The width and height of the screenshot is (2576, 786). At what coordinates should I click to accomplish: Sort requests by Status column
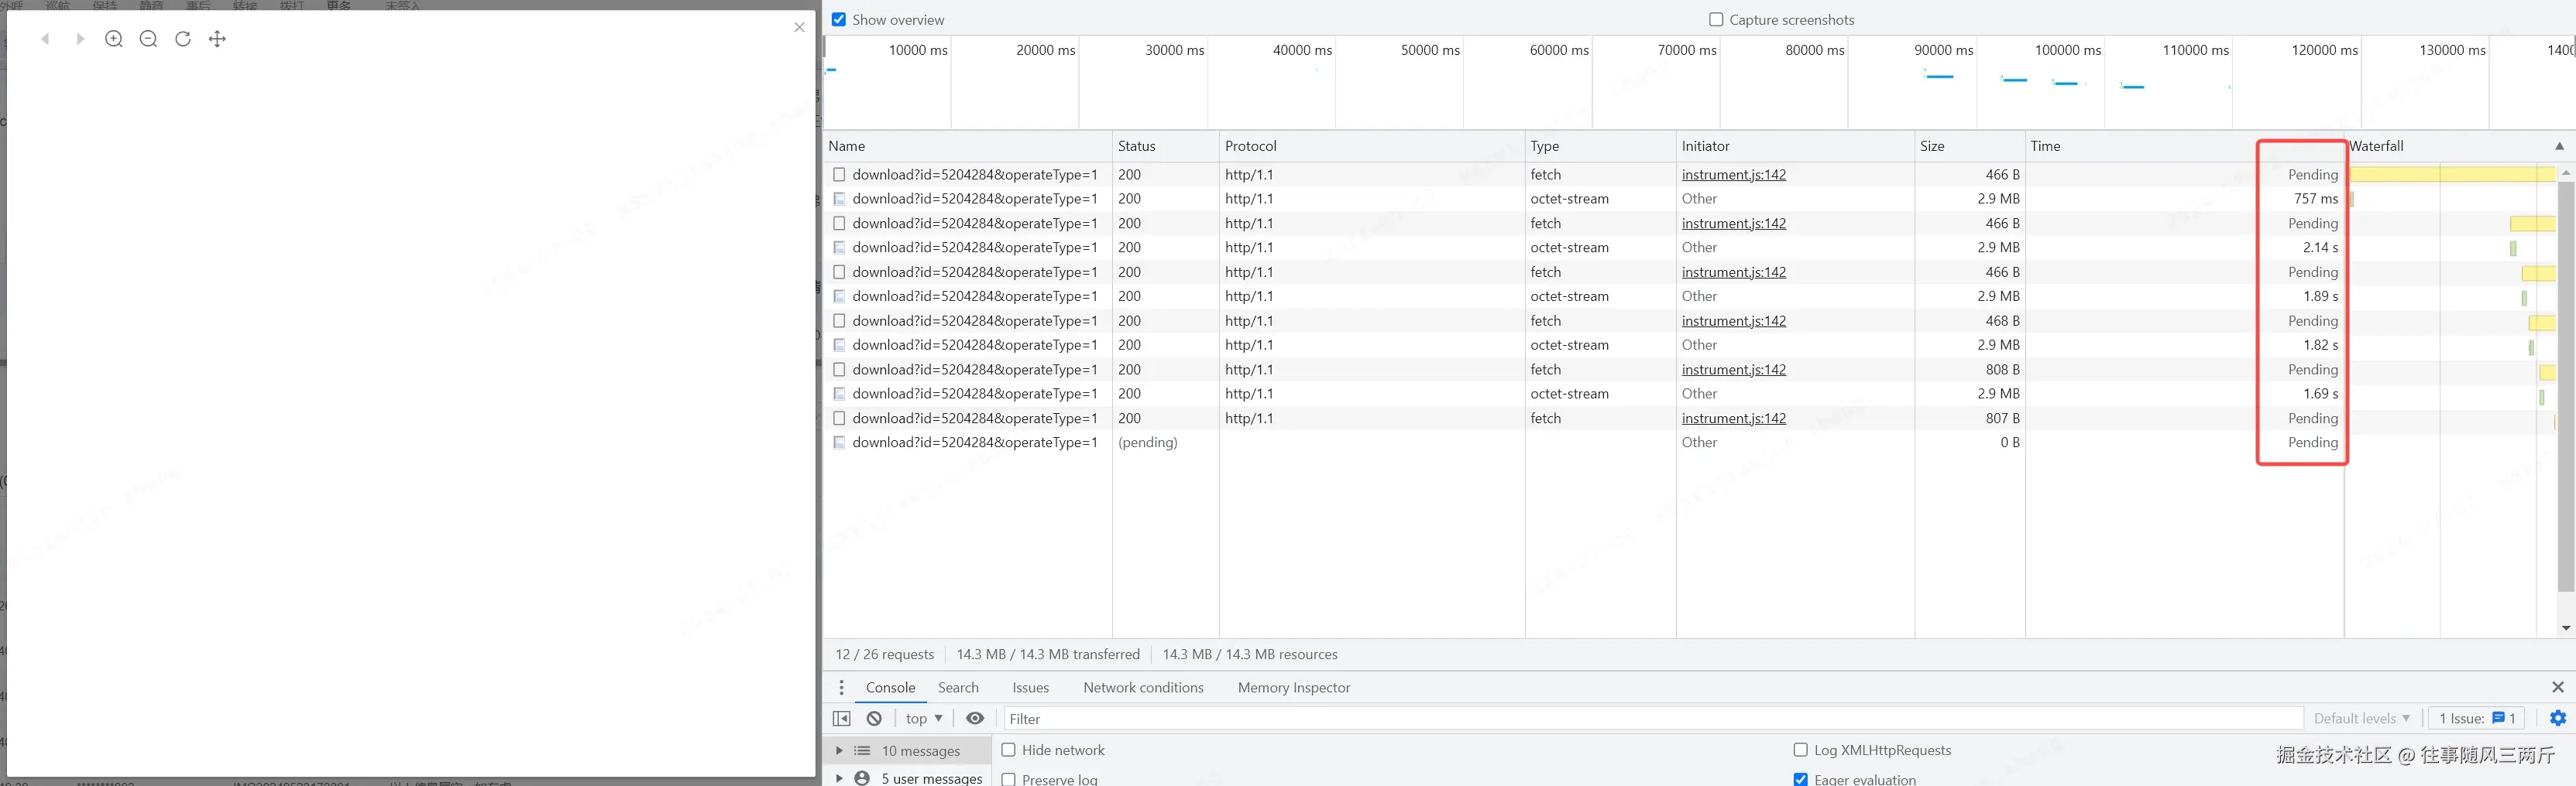[x=1166, y=145]
